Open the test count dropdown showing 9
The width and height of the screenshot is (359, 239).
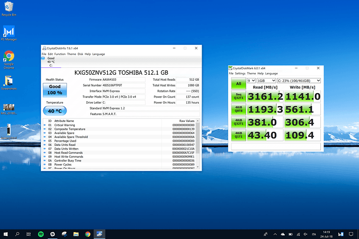click(x=251, y=80)
